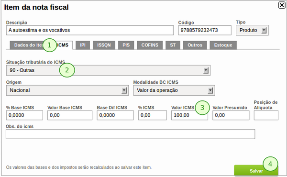This screenshot has width=287, height=177.
Task: Select the Valor ICMS field with 100,00
Action: [189, 115]
